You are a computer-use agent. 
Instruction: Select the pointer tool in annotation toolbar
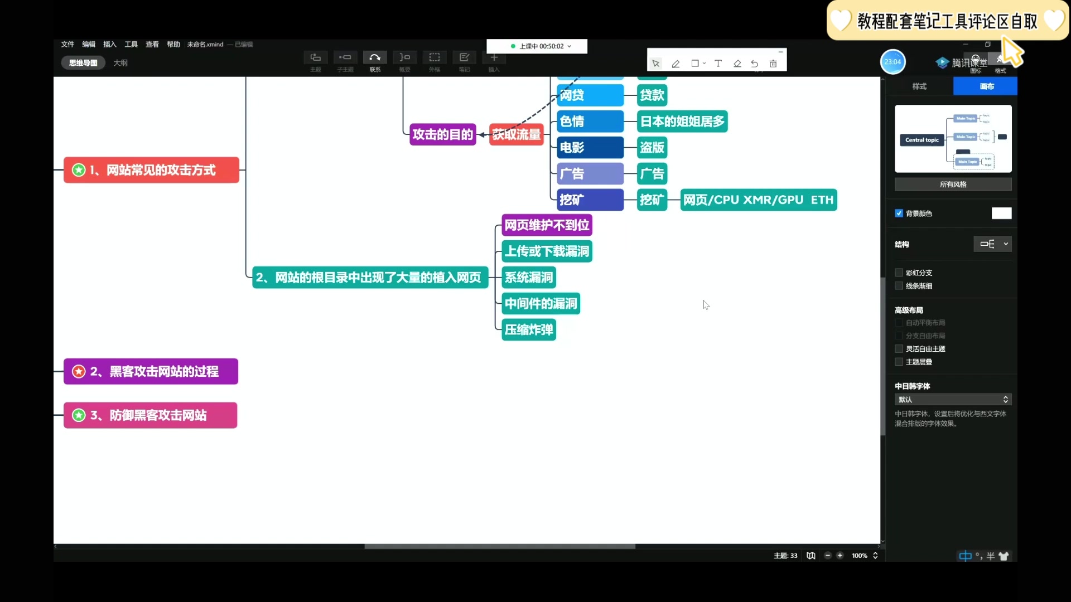(656, 64)
